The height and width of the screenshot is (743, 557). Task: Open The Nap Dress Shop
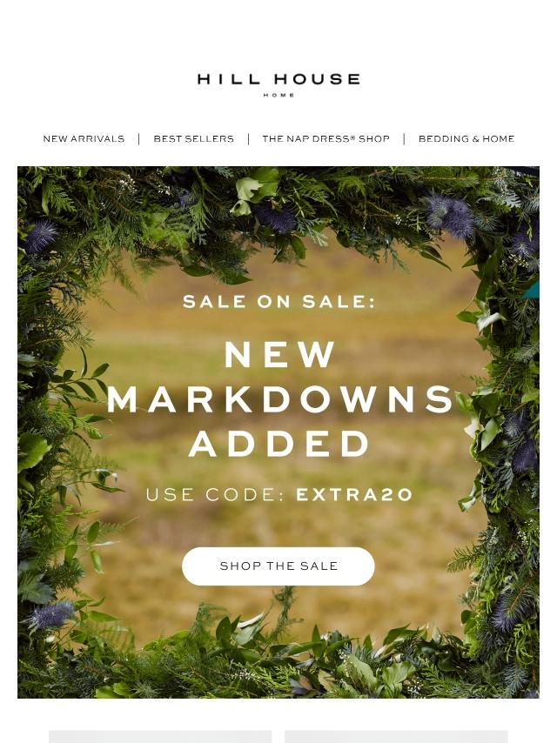tap(326, 139)
